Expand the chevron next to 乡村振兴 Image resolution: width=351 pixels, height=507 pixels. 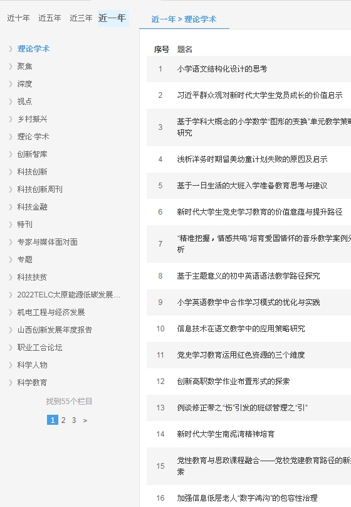click(11, 119)
